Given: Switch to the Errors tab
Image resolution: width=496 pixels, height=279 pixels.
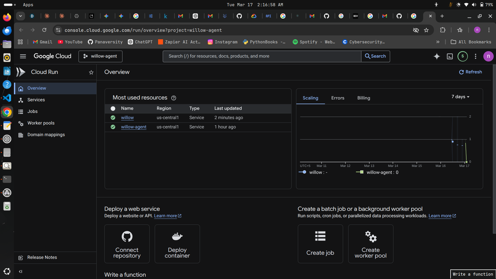Looking at the screenshot, I should [338, 98].
